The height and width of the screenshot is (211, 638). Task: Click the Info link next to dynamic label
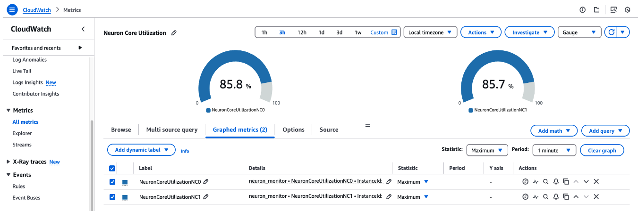[185, 151]
